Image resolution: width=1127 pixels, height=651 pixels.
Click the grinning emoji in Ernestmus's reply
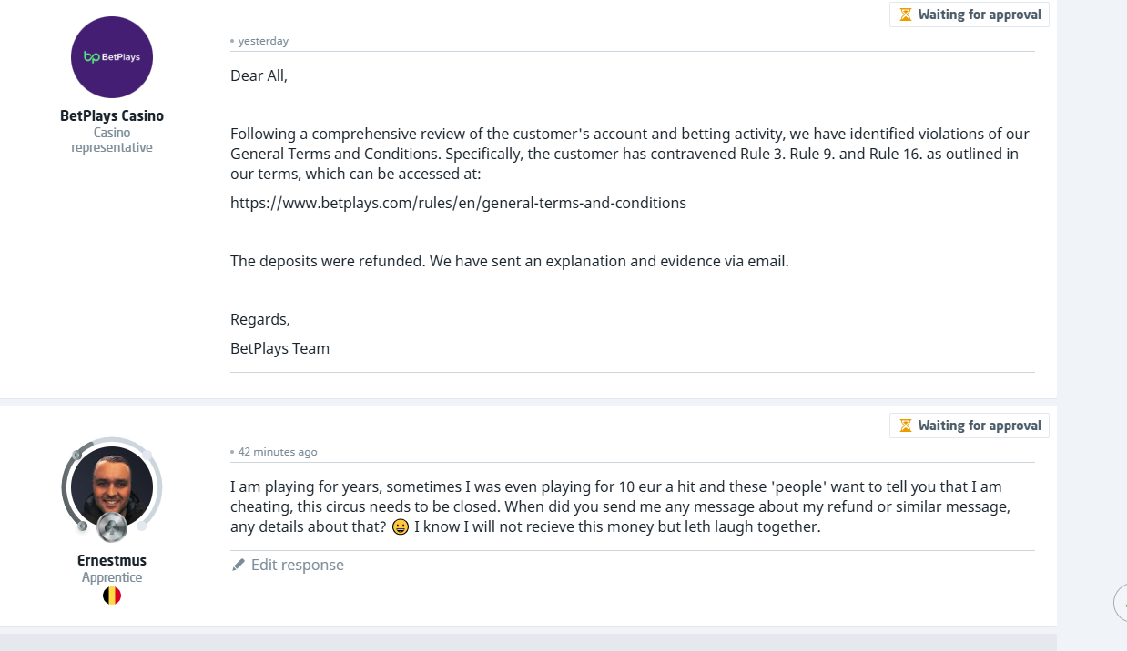(401, 527)
